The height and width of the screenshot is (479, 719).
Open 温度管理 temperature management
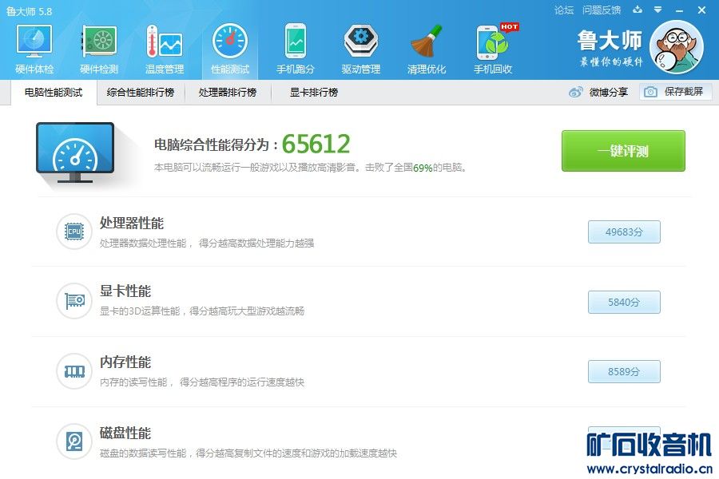(164, 49)
